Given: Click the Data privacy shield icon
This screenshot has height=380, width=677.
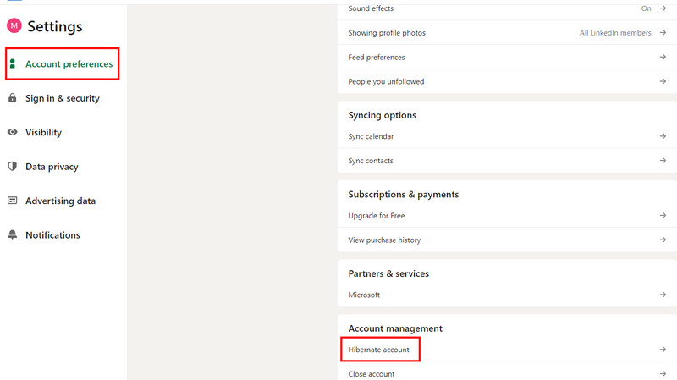Looking at the screenshot, I should [13, 167].
